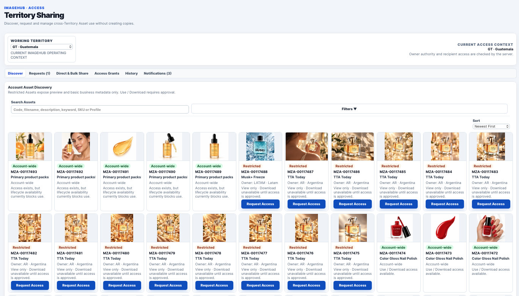Open thumbnail of asset MZA-00117489

[x=214, y=146]
